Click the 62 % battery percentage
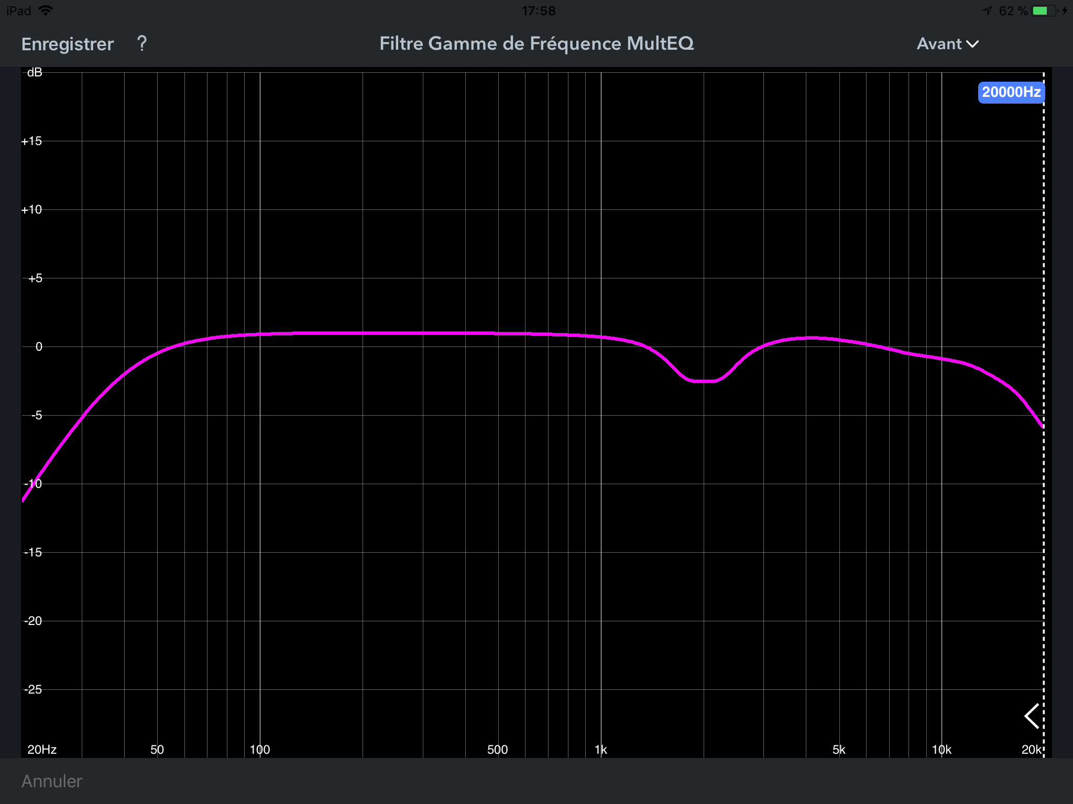 tap(1013, 10)
